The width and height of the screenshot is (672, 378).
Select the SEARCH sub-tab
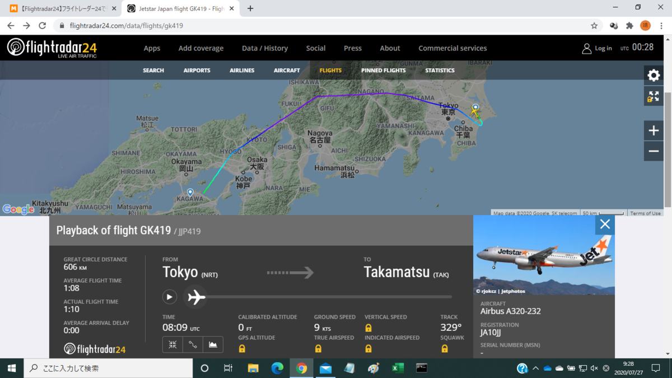point(153,71)
